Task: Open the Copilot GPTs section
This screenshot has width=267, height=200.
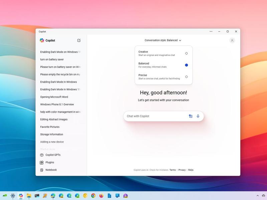Action: click(x=50, y=155)
